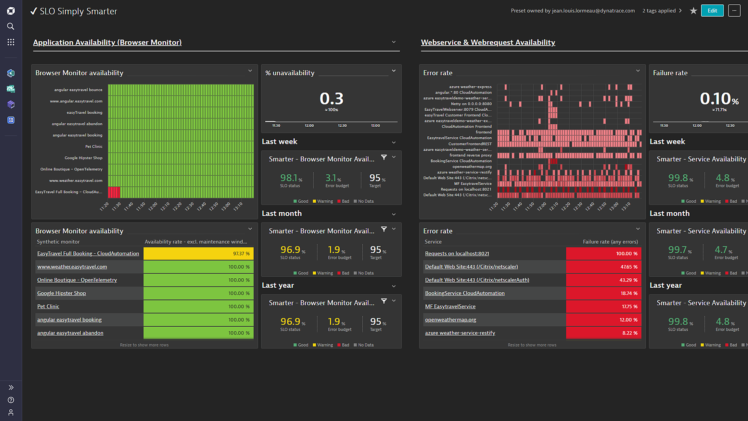Click the Edit button
Image resolution: width=748 pixels, height=421 pixels.
pos(713,11)
